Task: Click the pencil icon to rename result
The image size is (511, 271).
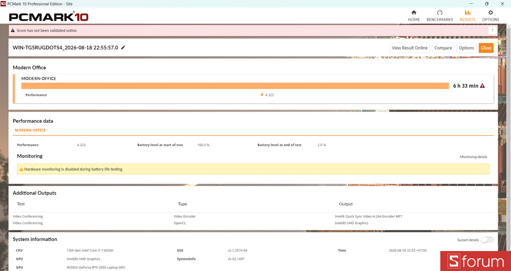Action: tap(123, 48)
